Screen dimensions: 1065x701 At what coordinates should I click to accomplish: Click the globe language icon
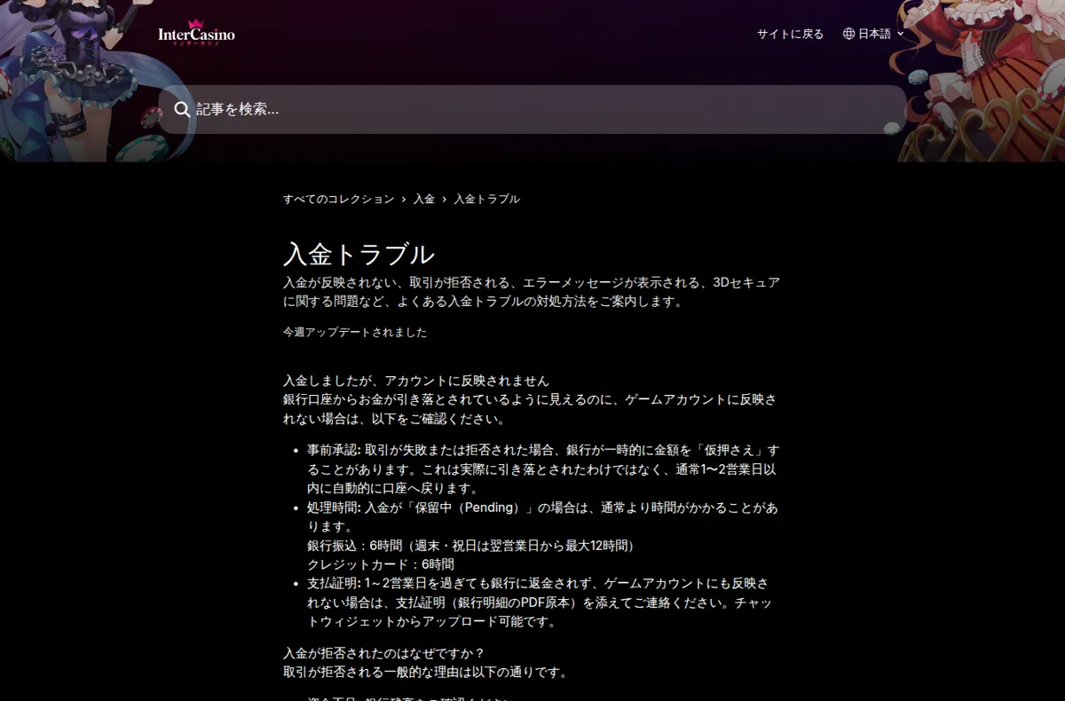click(x=848, y=34)
